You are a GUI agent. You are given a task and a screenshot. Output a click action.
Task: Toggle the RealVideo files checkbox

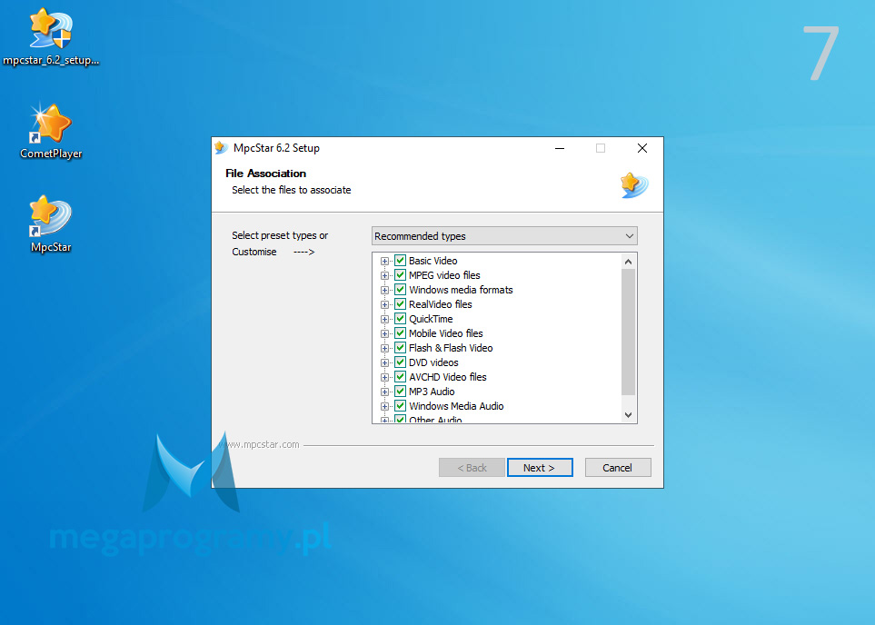(x=400, y=304)
